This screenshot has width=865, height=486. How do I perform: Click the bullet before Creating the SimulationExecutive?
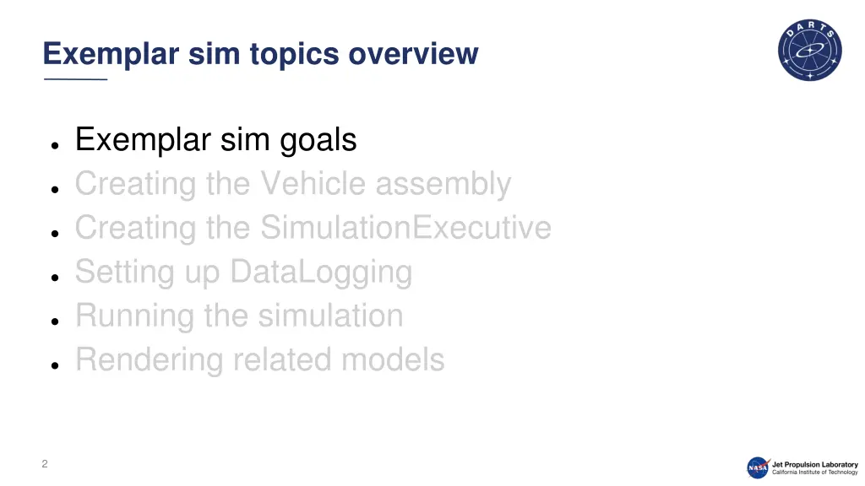(x=54, y=233)
